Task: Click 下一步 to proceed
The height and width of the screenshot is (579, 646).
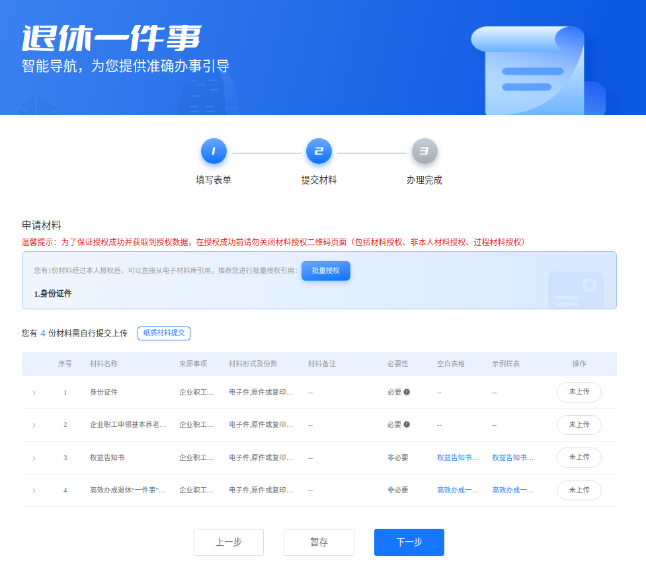Action: (409, 542)
